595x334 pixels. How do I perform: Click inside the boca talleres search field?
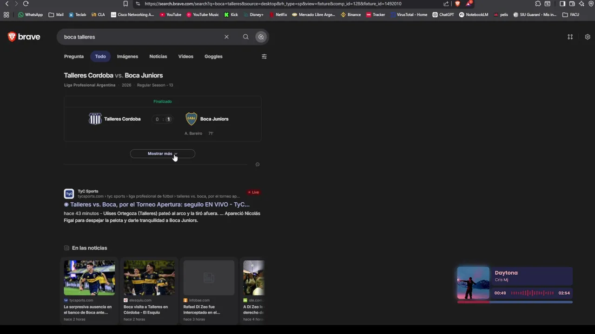click(139, 37)
